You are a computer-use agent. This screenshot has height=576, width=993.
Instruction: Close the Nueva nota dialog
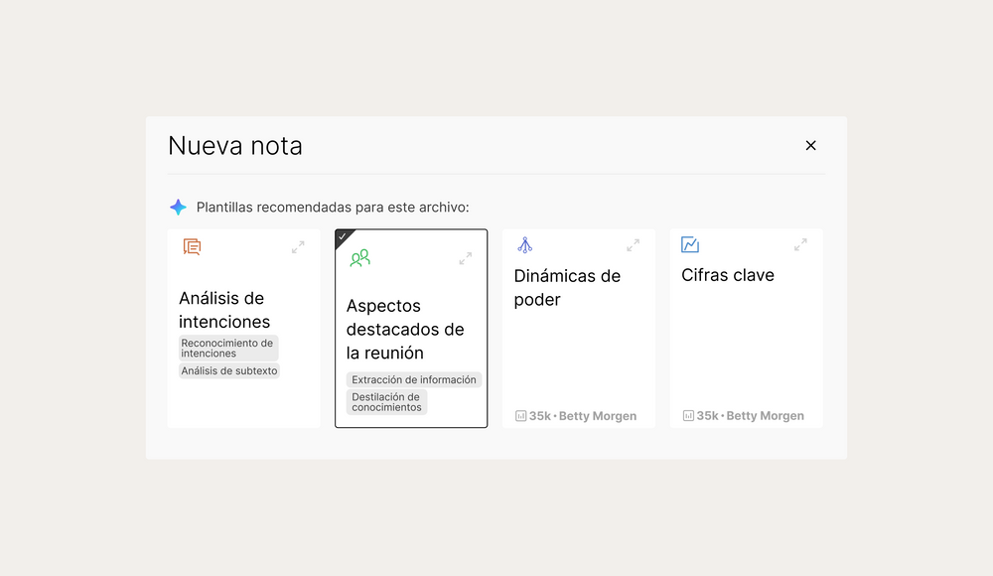coord(810,146)
